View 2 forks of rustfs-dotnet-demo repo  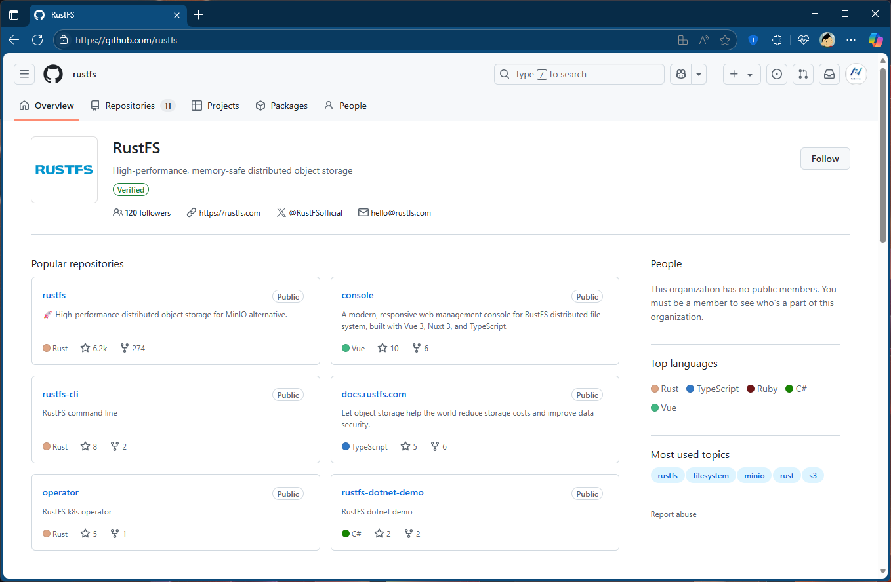pyautogui.click(x=413, y=533)
